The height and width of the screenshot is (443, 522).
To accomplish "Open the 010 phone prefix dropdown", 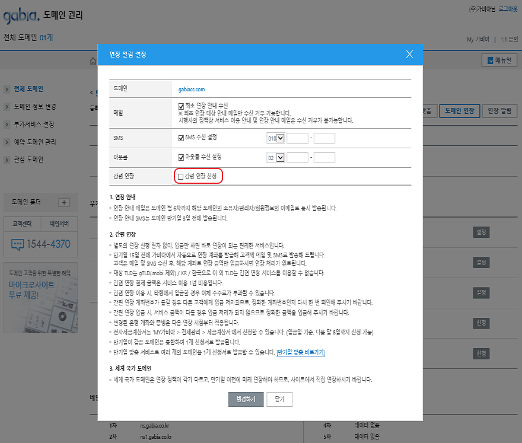I will [275, 138].
